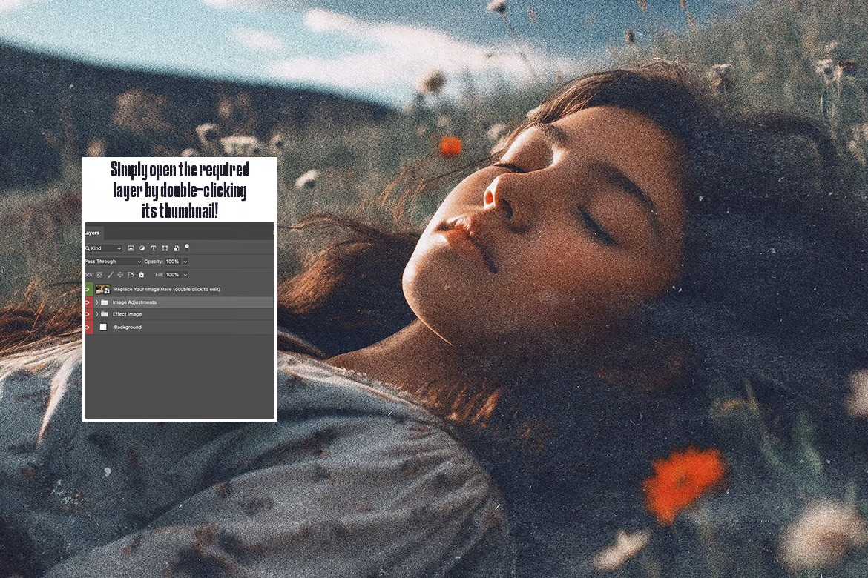Hide the Background layer visibility
This screenshot has height=578, width=868.
[x=85, y=327]
